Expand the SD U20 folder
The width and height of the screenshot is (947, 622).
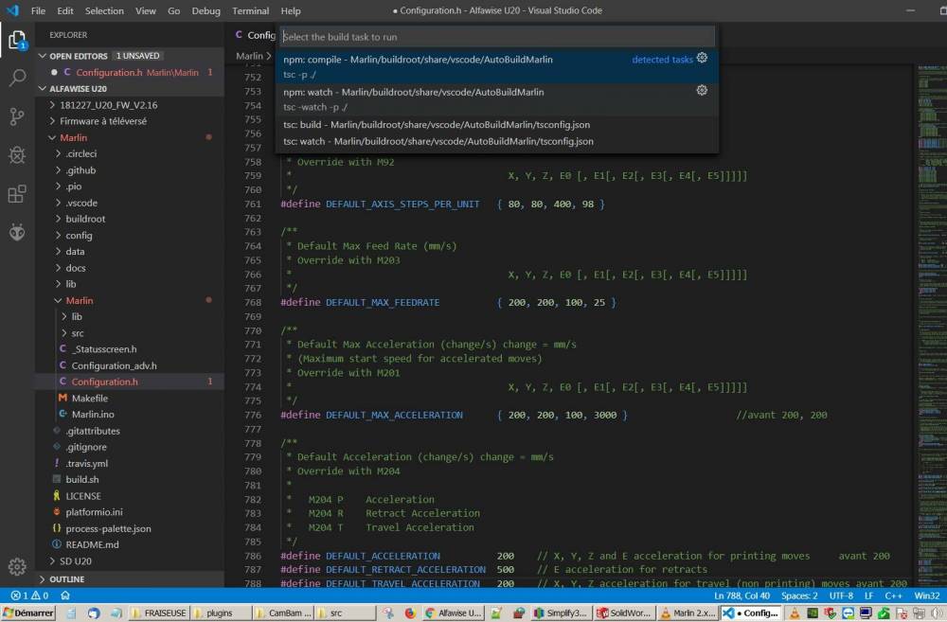[75, 561]
